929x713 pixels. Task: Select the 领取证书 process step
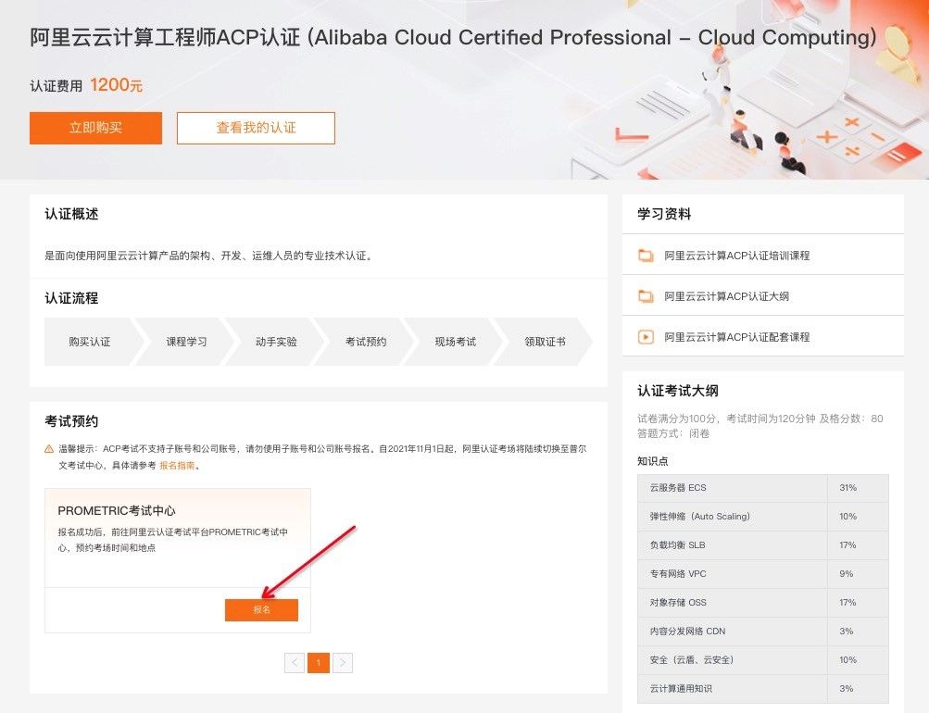[x=545, y=342]
